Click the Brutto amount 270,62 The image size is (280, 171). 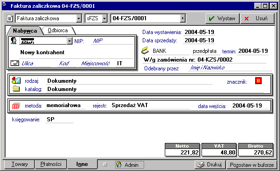click(x=256, y=153)
